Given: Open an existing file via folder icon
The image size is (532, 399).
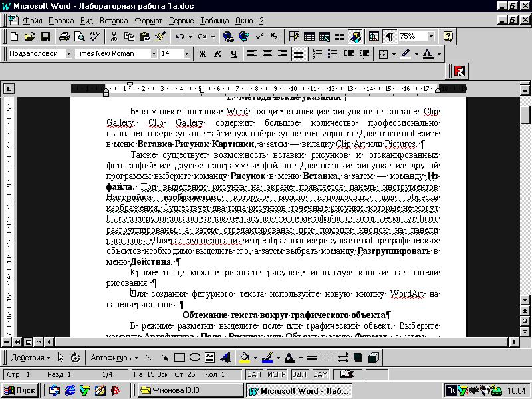Looking at the screenshot, I should point(29,37).
